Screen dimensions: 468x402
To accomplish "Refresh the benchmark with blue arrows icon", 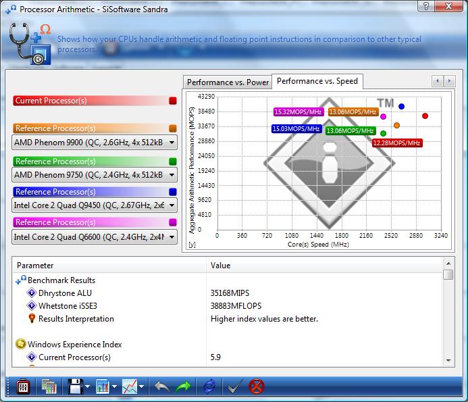I will click(209, 387).
